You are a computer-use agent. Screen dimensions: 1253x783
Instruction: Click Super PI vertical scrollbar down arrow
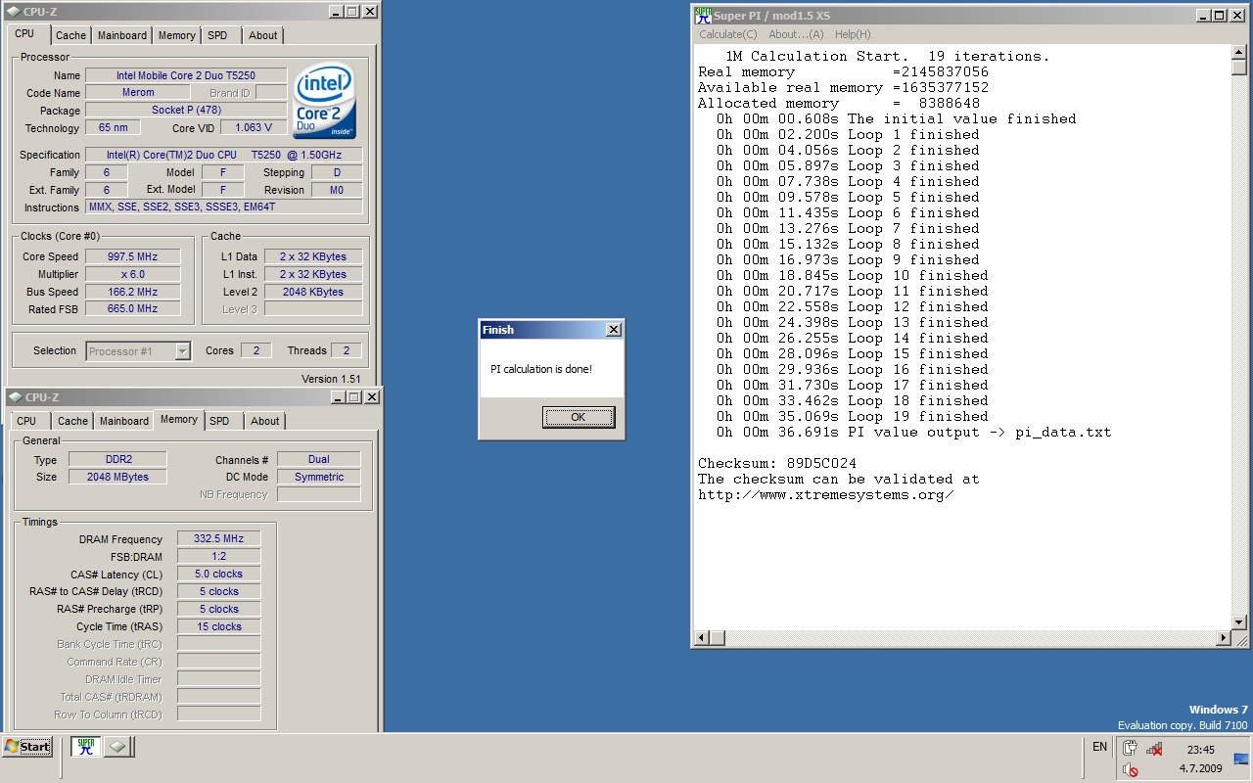[1238, 622]
